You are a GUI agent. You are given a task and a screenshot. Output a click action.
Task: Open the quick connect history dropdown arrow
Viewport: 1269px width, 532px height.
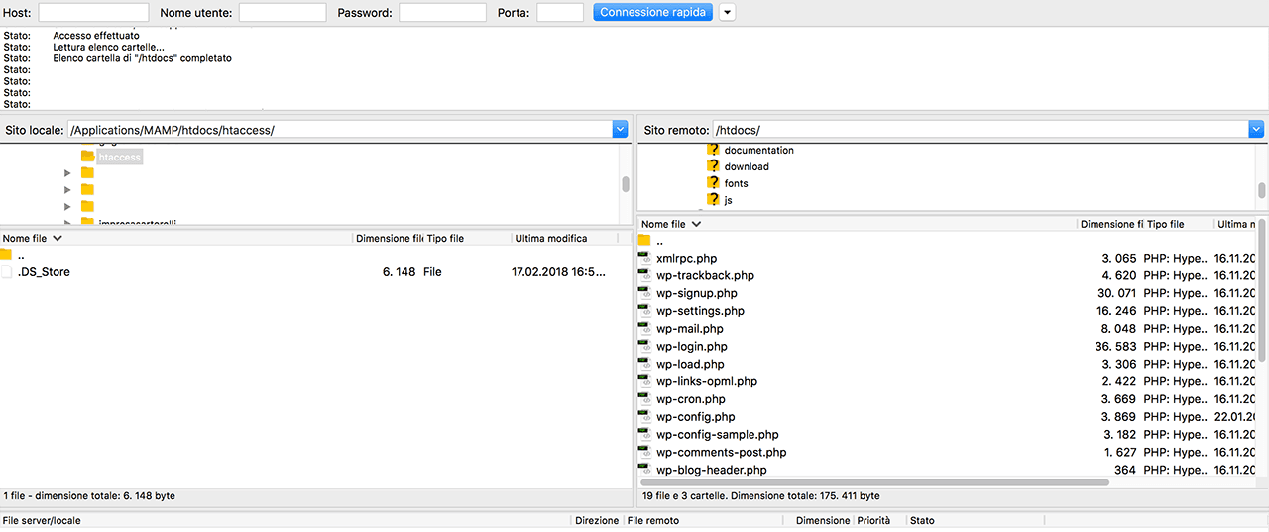[727, 12]
